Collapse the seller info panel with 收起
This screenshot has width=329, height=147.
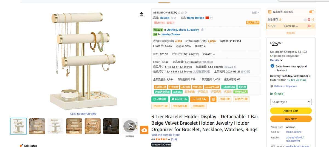pos(255,13)
